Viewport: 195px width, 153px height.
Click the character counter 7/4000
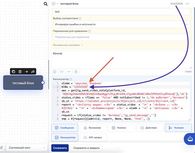(x=188, y=71)
